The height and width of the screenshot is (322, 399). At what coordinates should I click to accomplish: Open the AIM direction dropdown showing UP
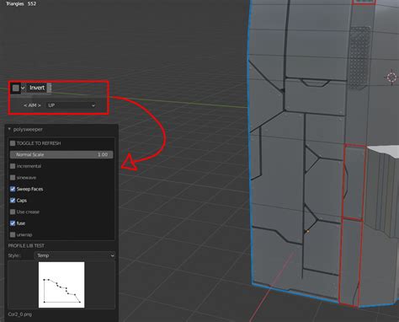[72, 105]
